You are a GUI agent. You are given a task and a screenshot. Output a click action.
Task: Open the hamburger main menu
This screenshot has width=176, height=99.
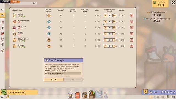(x=2, y=97)
